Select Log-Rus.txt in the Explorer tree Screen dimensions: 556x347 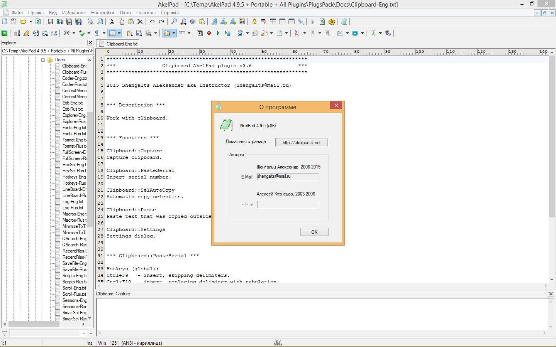[73, 208]
